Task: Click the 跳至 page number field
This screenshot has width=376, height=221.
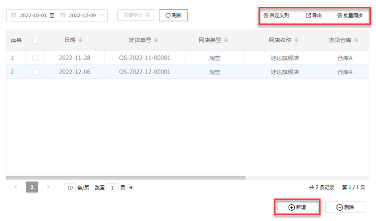Action: (112, 188)
